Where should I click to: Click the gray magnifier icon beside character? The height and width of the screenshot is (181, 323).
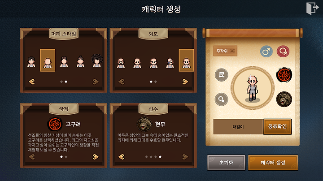(222, 99)
